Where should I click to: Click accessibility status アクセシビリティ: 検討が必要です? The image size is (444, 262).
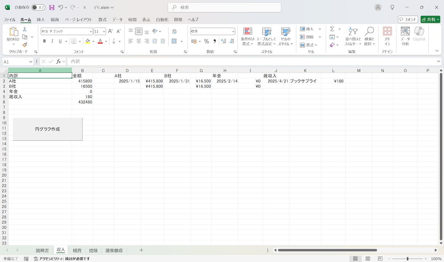tap(62, 259)
